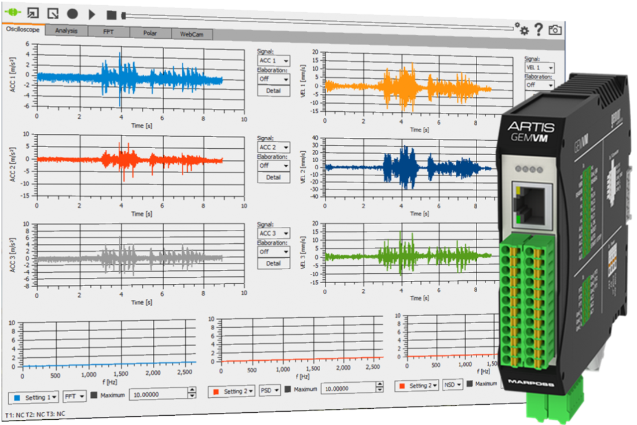Open the ACC 1 signal dropdown
Viewport: 637px width, 425px height.
273,61
